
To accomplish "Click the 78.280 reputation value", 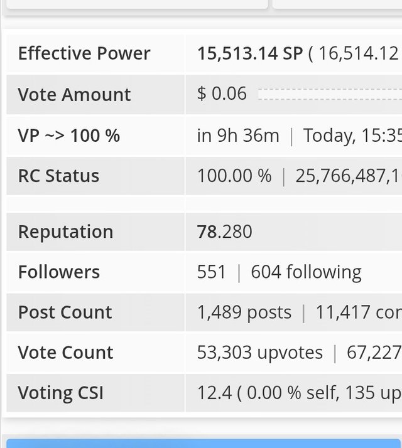I will click(224, 232).
